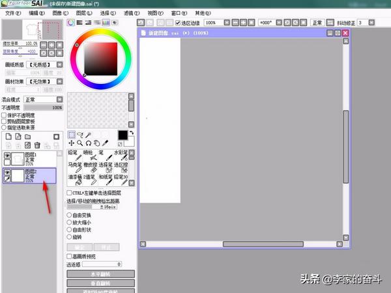Select the zoom magnifier tool
This screenshot has width=391, height=293.
click(x=80, y=143)
